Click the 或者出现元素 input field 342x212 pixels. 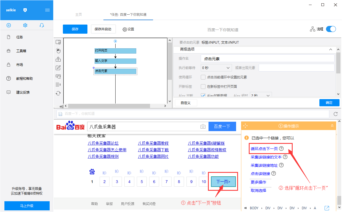pyautogui.click(x=296, y=68)
